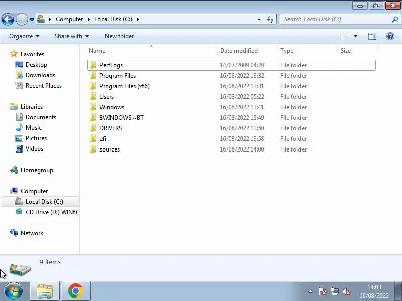Select the Program Files folder icon
The image size is (402, 301).
coord(93,76)
